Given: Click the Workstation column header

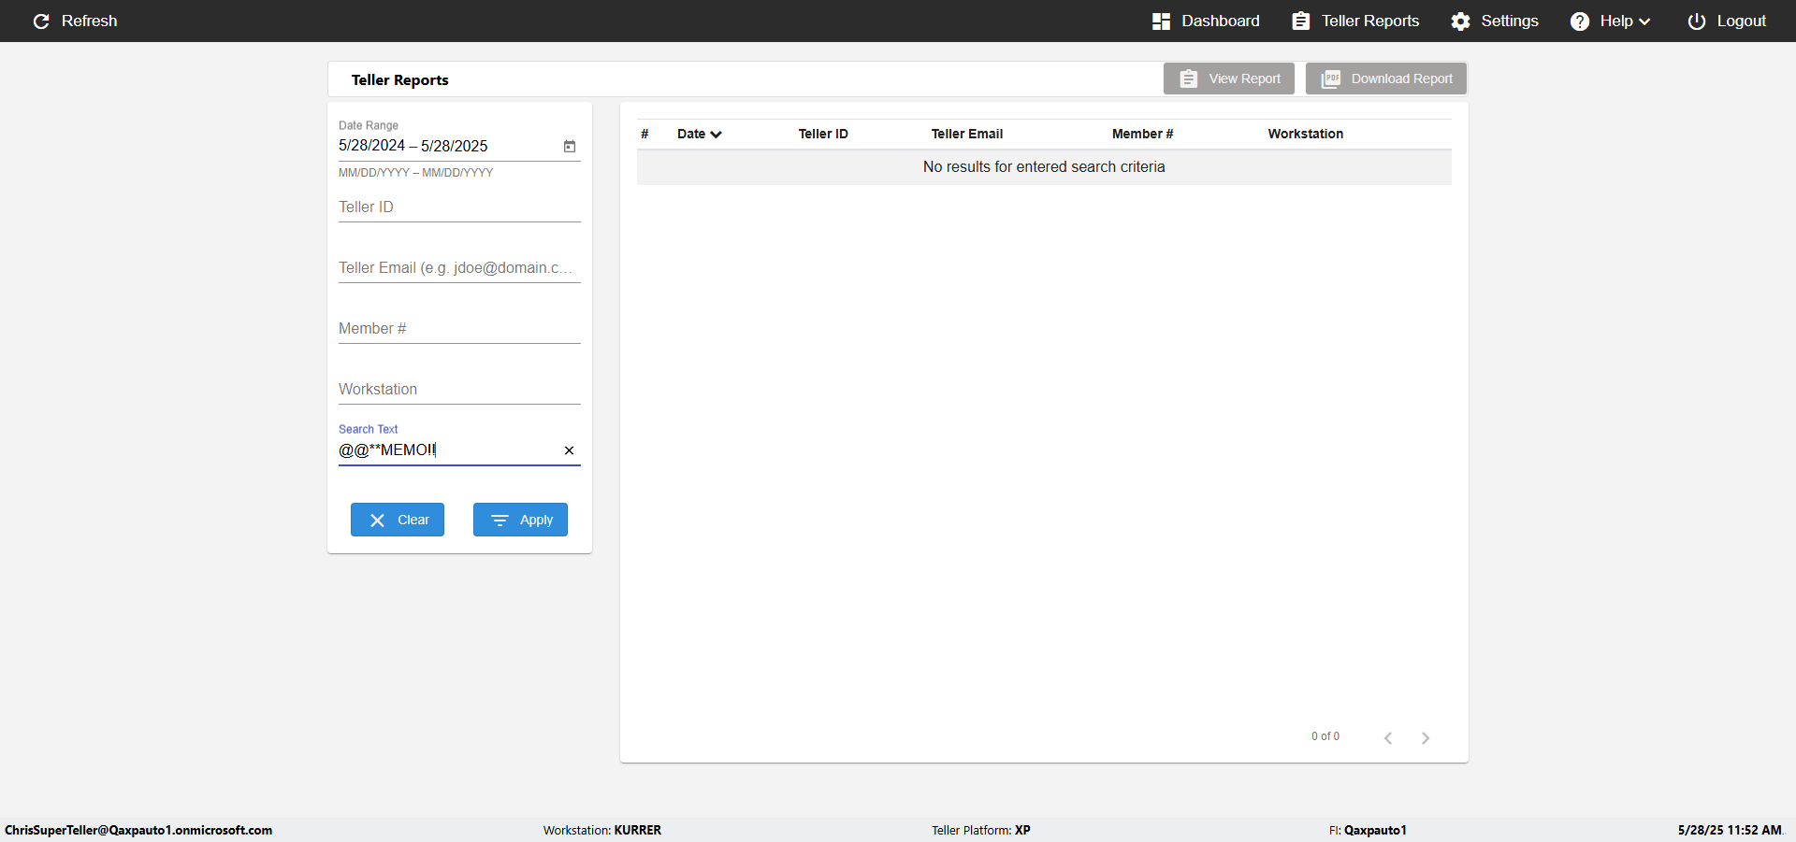Looking at the screenshot, I should coord(1305,134).
